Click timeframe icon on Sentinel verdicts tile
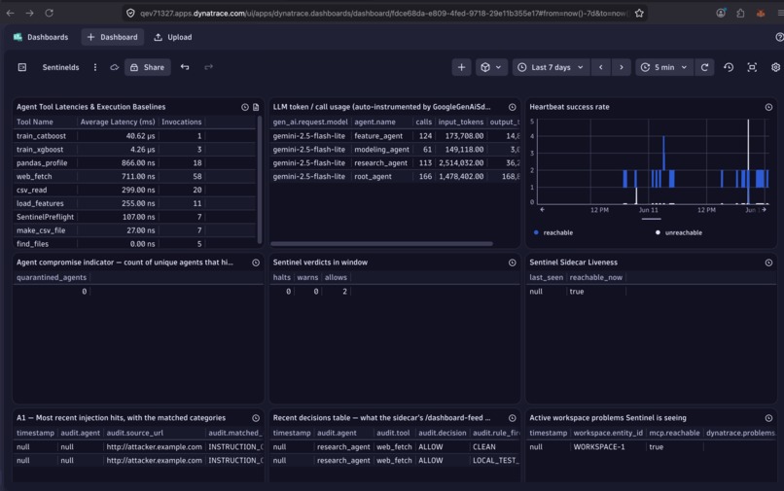Image resolution: width=784 pixels, height=491 pixels. click(x=512, y=263)
